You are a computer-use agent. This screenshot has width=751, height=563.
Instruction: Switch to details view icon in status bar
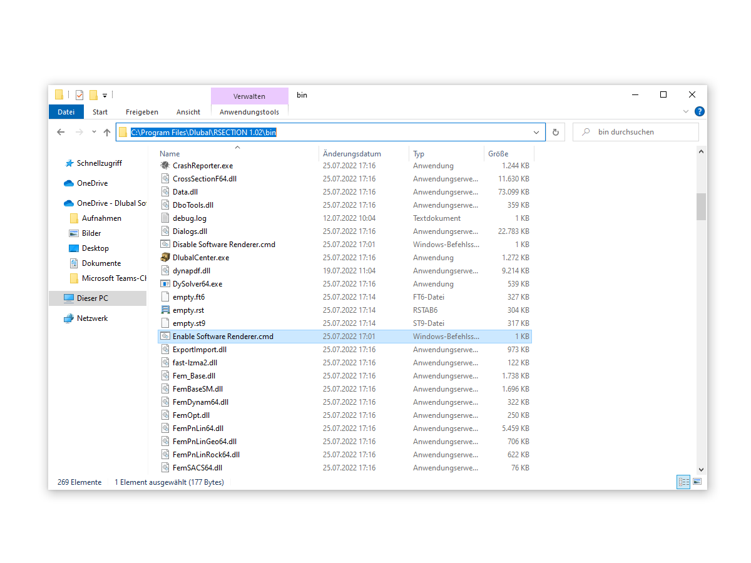pyautogui.click(x=683, y=482)
